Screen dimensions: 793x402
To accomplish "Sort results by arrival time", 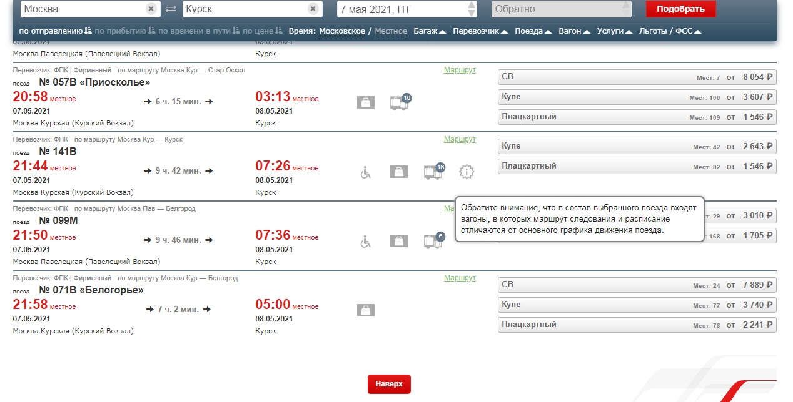I will coord(124,31).
